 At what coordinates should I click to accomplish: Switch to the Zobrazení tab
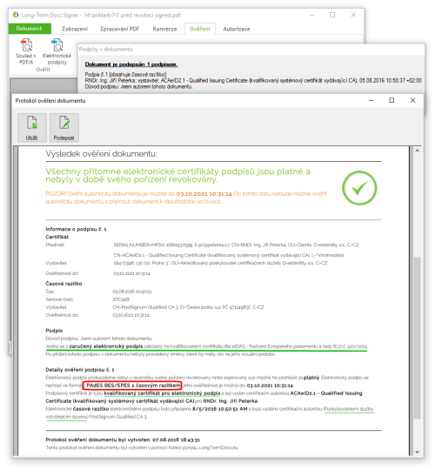tap(75, 29)
